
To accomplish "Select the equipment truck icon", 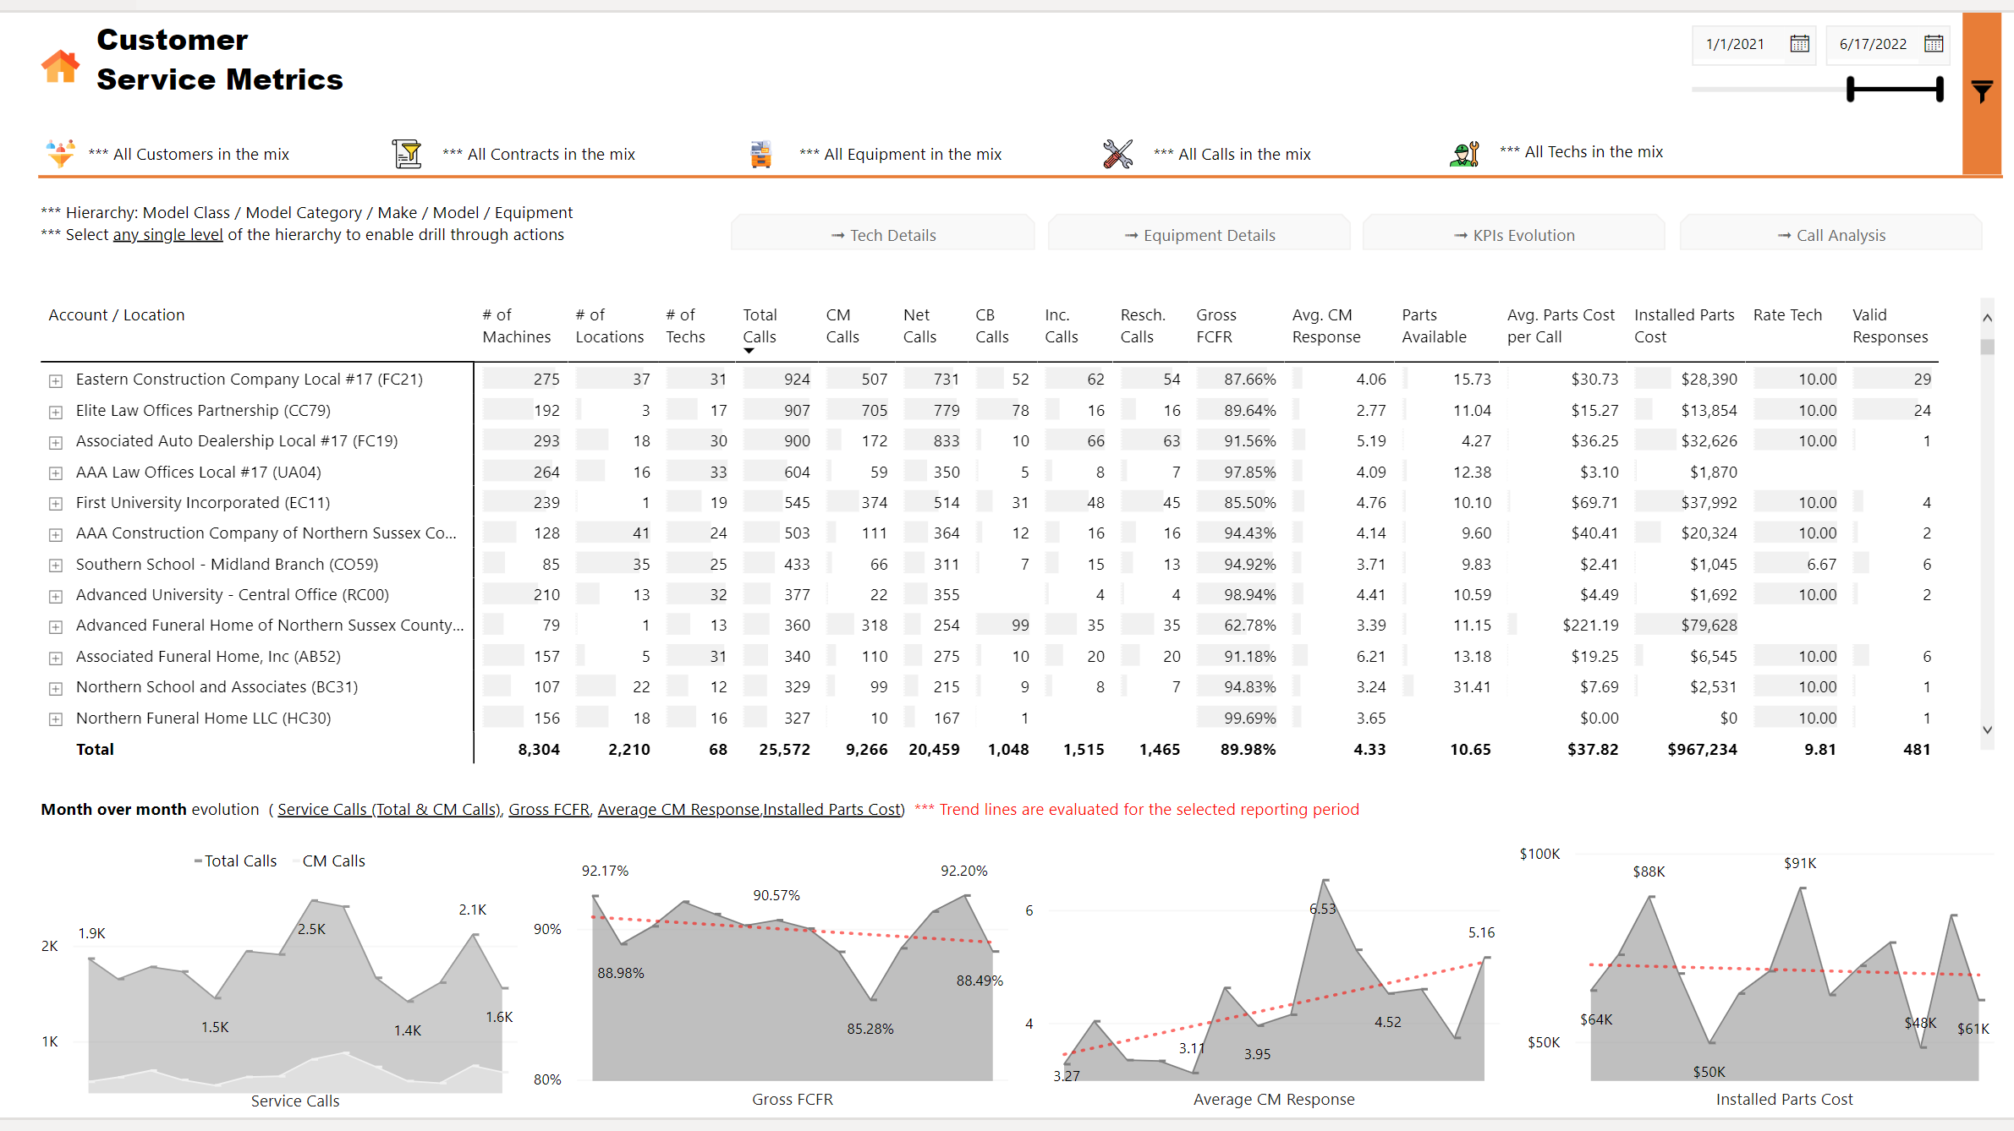I will pyautogui.click(x=760, y=153).
